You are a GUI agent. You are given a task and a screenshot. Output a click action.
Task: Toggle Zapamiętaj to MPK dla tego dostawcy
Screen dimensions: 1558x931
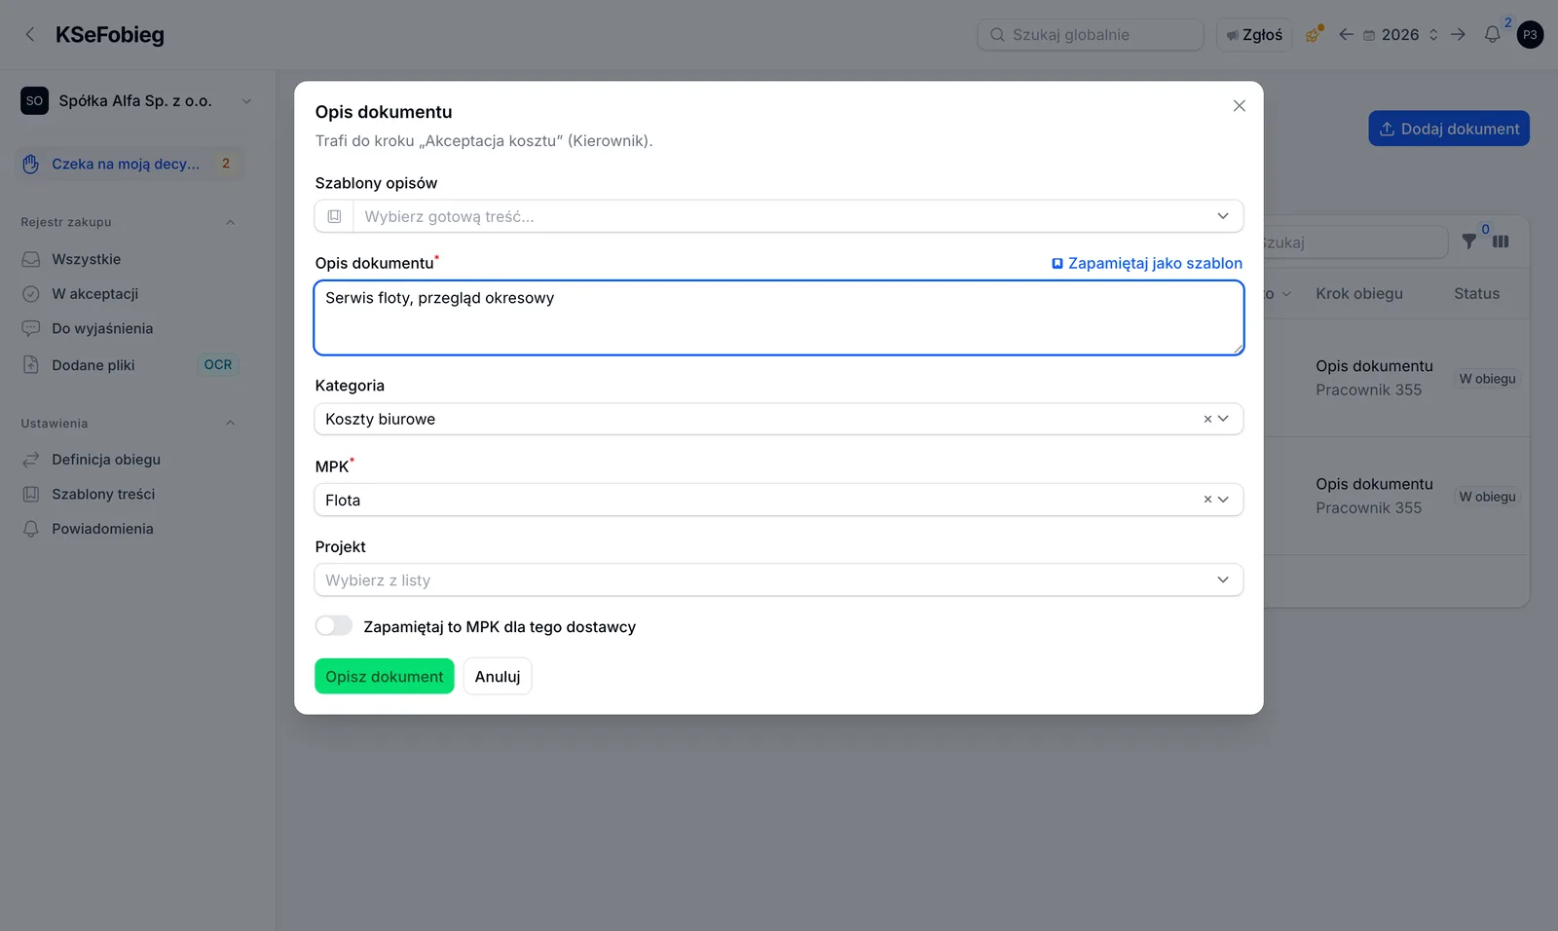[x=333, y=626]
